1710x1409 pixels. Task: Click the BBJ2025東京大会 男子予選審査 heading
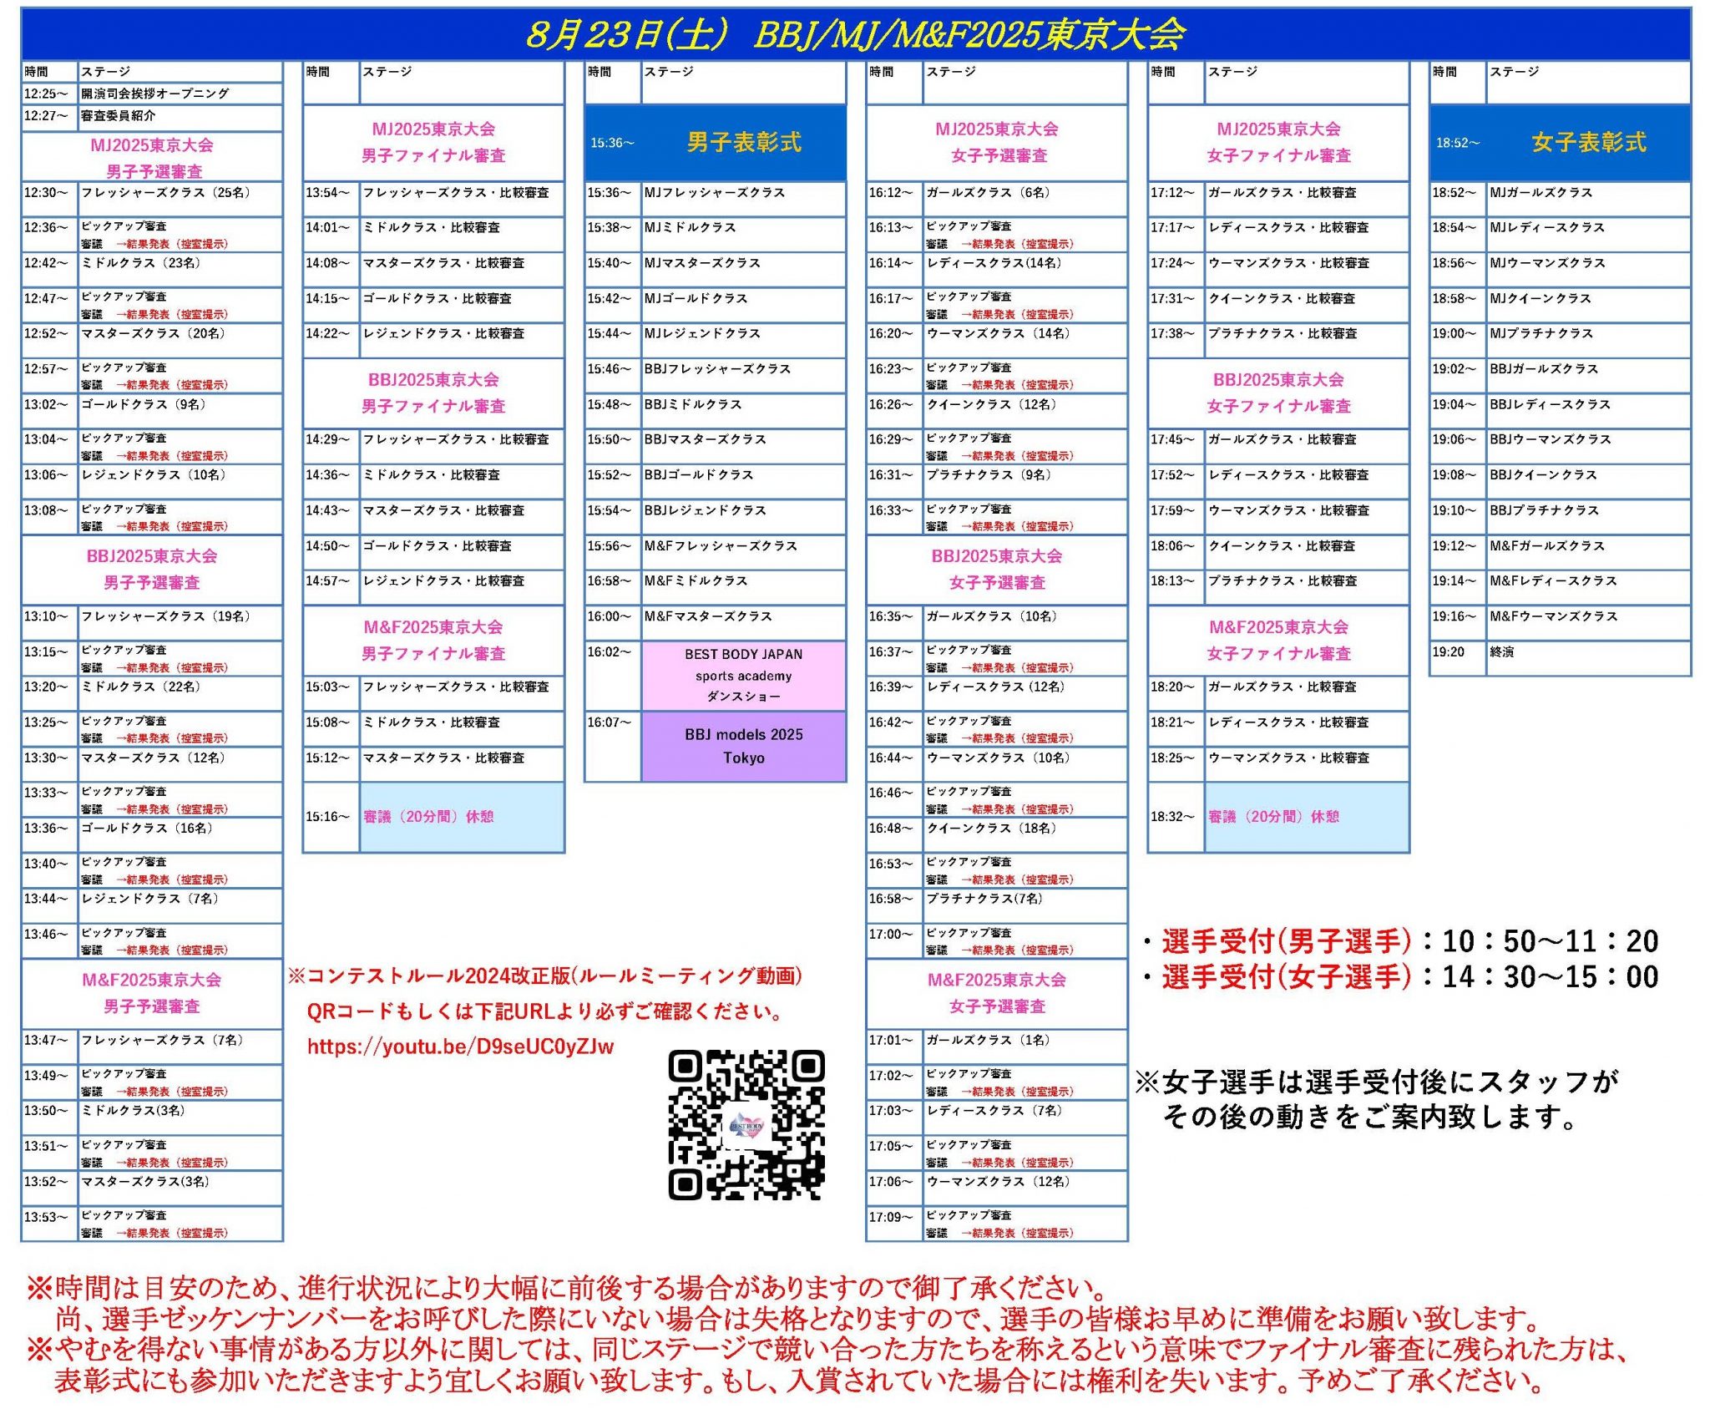pyautogui.click(x=152, y=569)
